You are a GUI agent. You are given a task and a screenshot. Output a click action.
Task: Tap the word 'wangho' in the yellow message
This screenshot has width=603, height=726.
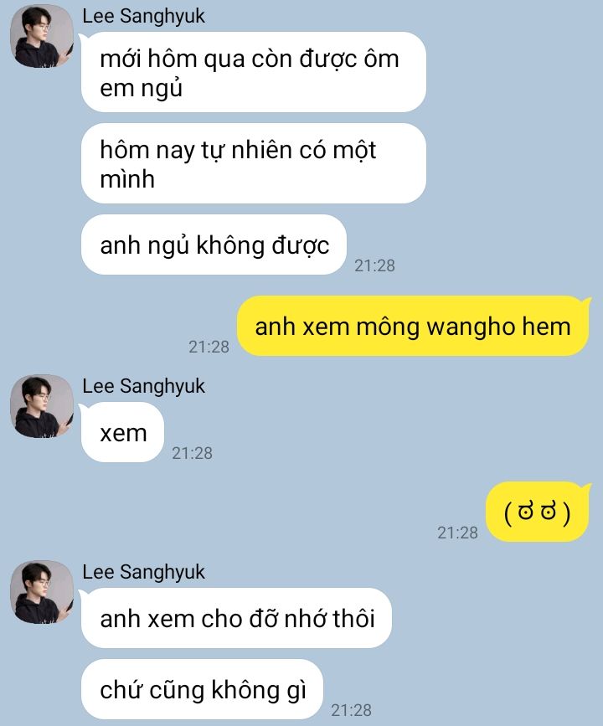(469, 327)
